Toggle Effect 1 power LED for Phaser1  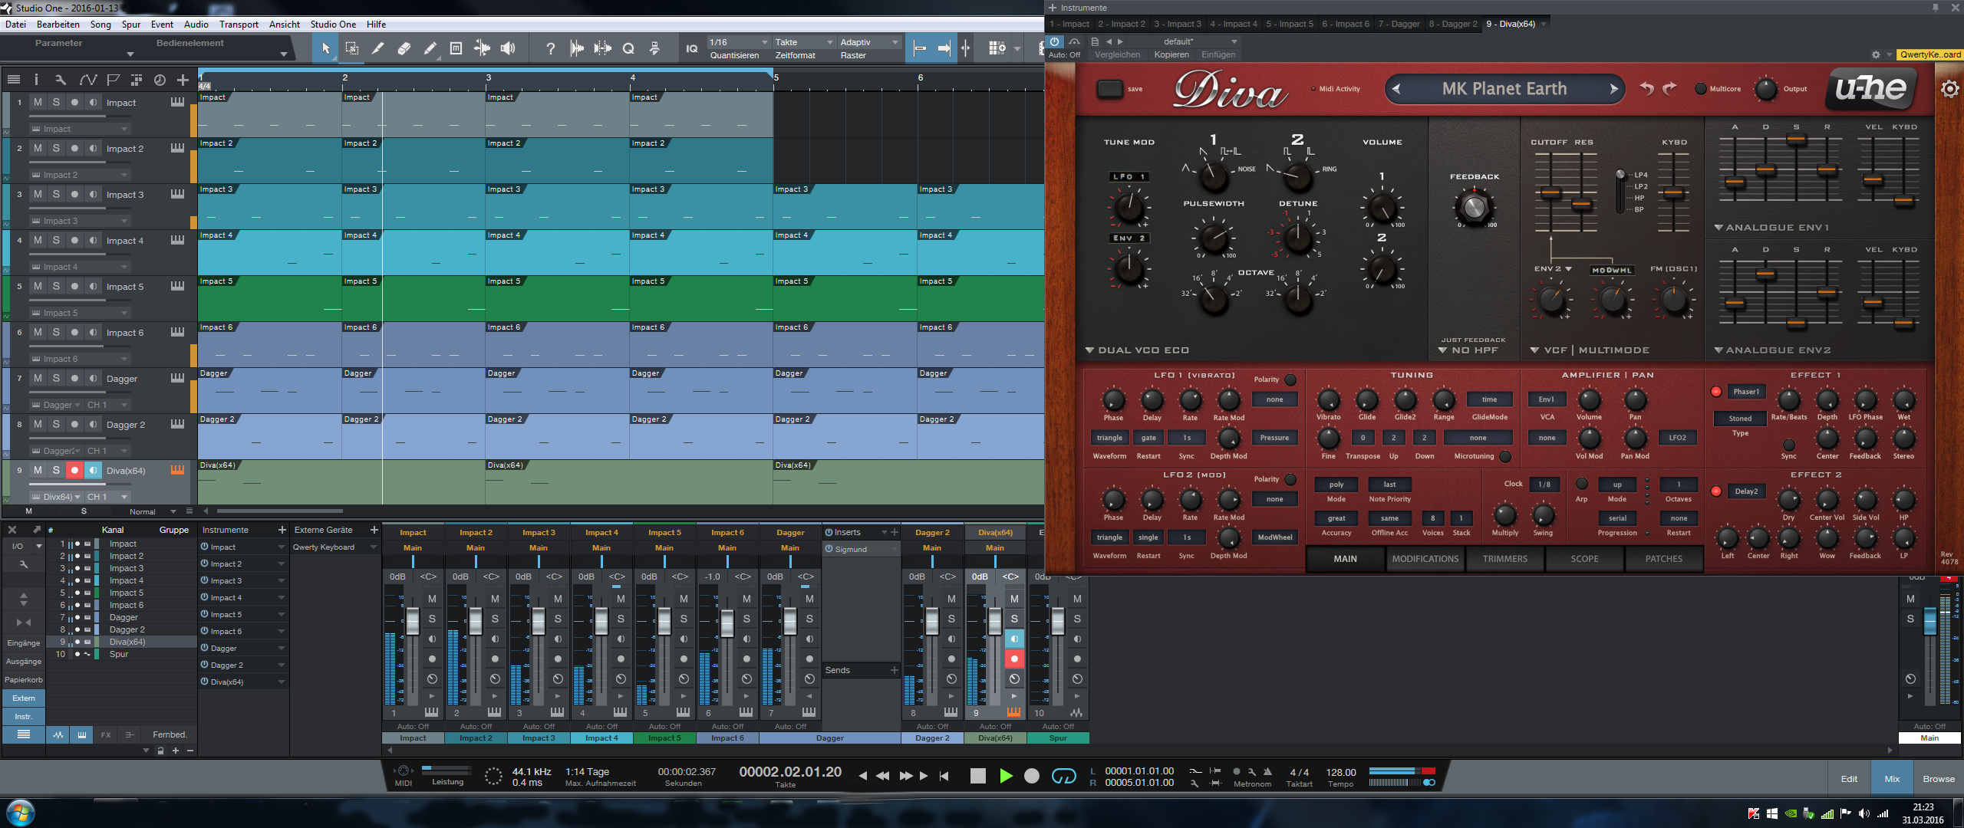coord(1716,392)
